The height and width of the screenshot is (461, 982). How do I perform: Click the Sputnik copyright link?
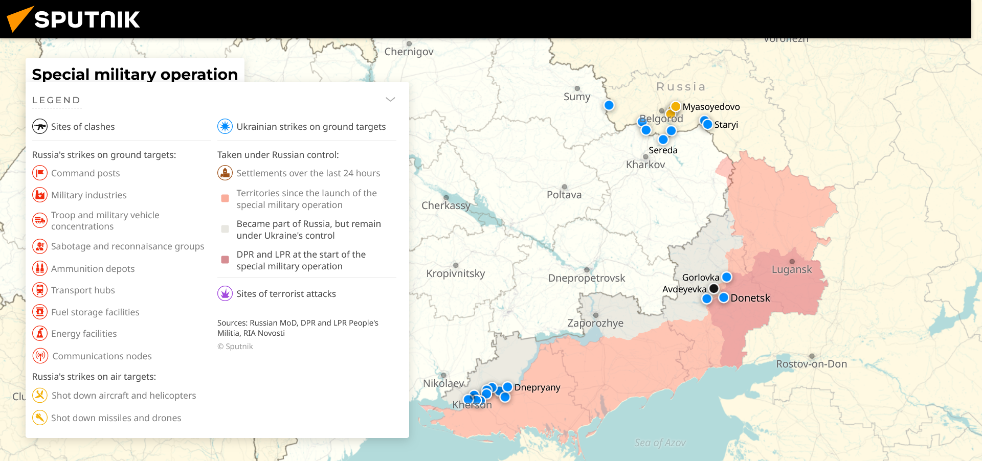click(235, 347)
